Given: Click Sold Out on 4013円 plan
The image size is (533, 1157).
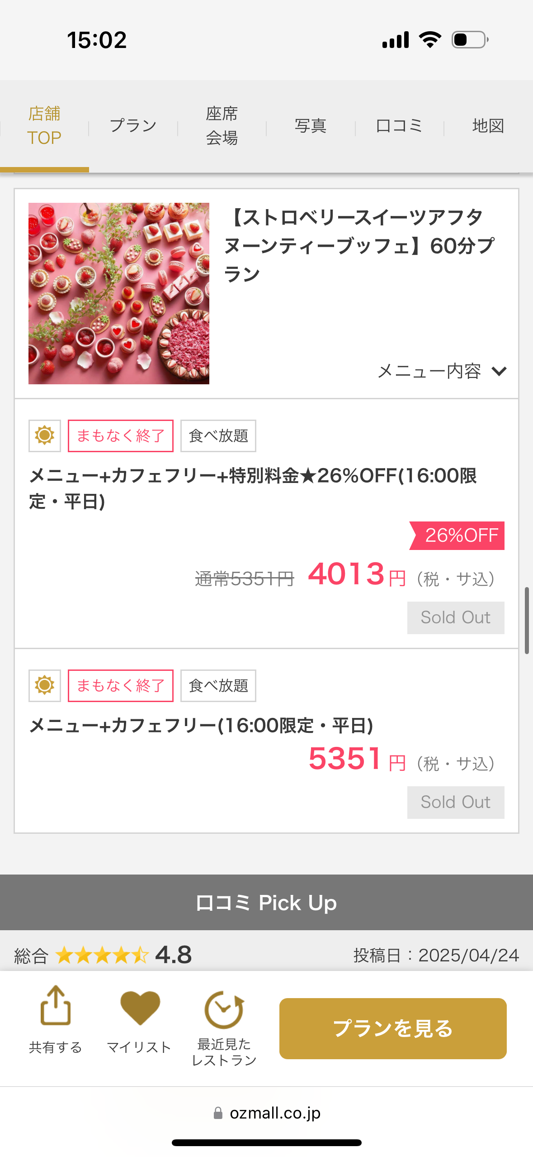Looking at the screenshot, I should 456,617.
